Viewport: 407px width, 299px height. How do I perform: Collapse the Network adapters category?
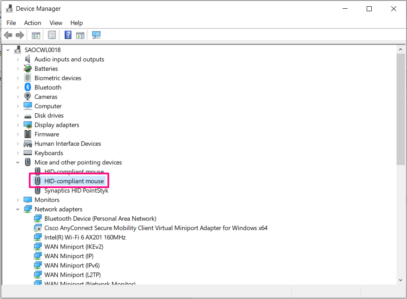pyautogui.click(x=17, y=209)
